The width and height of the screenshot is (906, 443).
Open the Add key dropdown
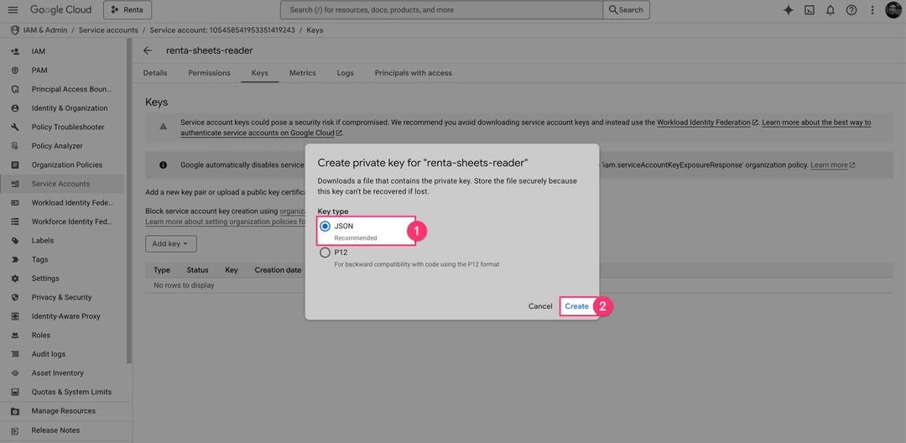coord(170,244)
